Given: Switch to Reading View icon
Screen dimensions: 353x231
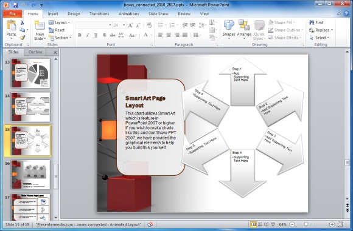Looking at the screenshot, I should click(267, 224).
